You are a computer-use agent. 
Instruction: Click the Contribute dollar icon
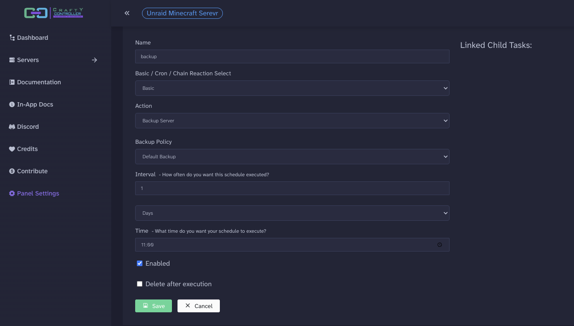(12, 171)
